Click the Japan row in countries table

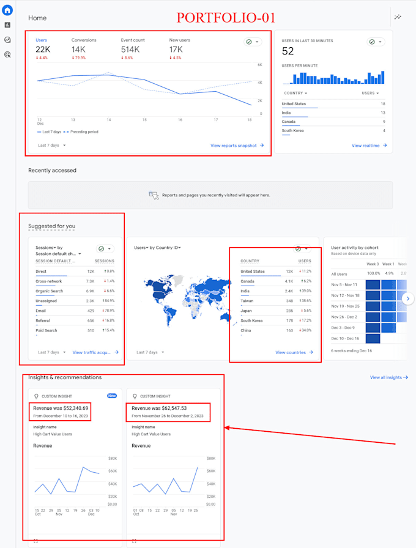(276, 311)
